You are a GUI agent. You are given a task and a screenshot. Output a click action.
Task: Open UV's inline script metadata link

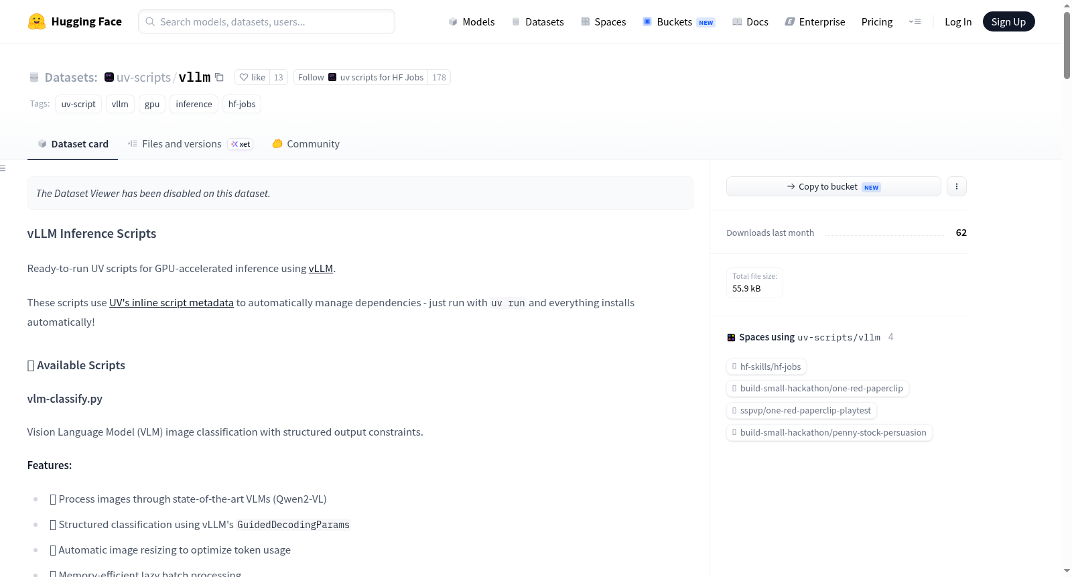[x=172, y=302]
